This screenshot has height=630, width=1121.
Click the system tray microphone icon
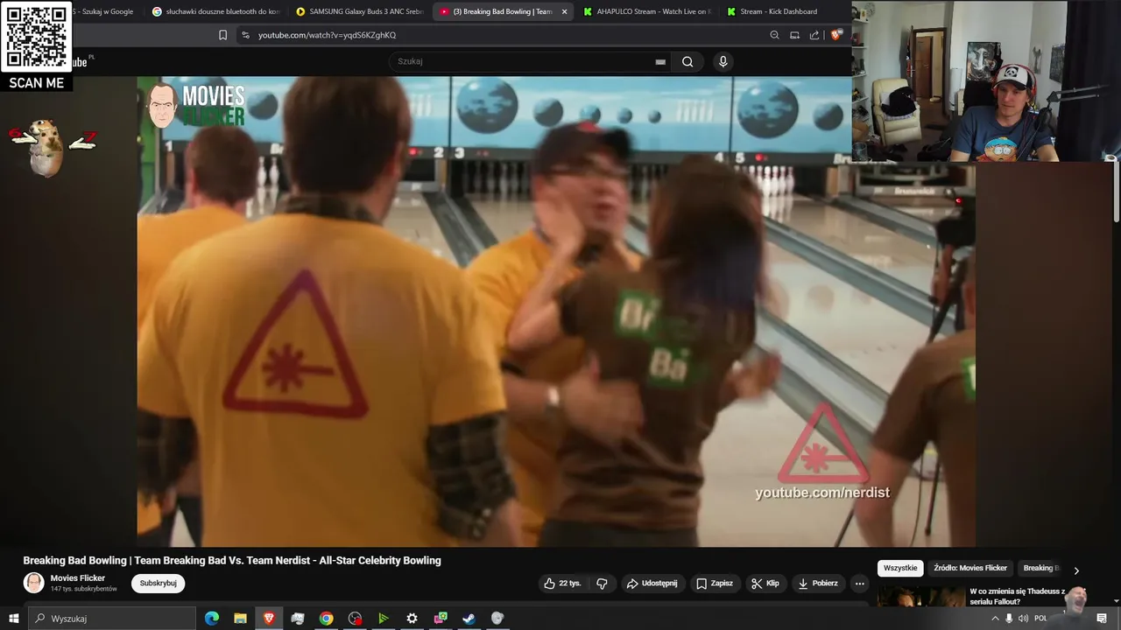tap(1009, 619)
